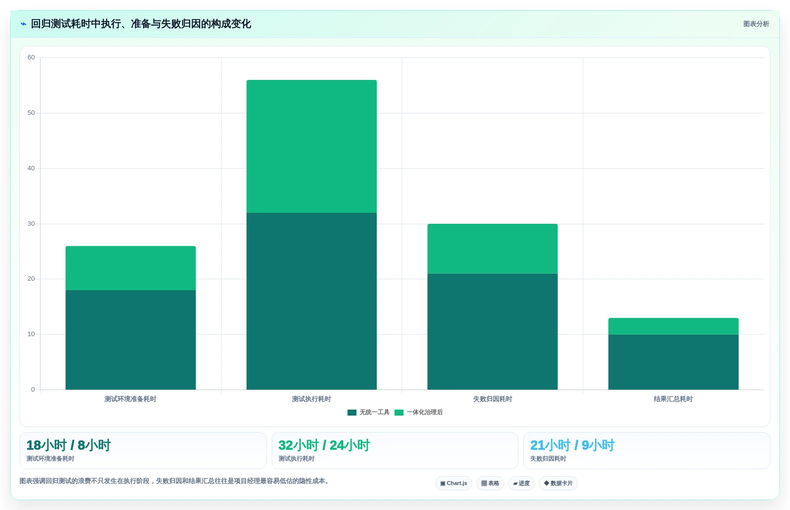Click the 测试环境准备耗时 x-axis label
This screenshot has width=790, height=510.
click(131, 399)
